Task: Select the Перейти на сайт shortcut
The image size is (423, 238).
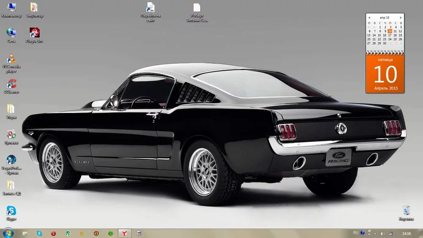Action: [x=151, y=8]
